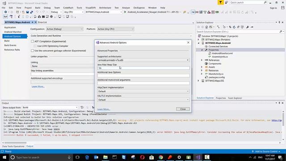The width and height of the screenshot is (286, 161).
Task: Pin the Solution Explorer panel
Action: pos(279,22)
